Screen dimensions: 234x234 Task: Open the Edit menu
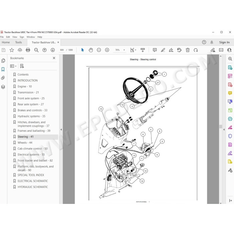[x=8, y=37]
